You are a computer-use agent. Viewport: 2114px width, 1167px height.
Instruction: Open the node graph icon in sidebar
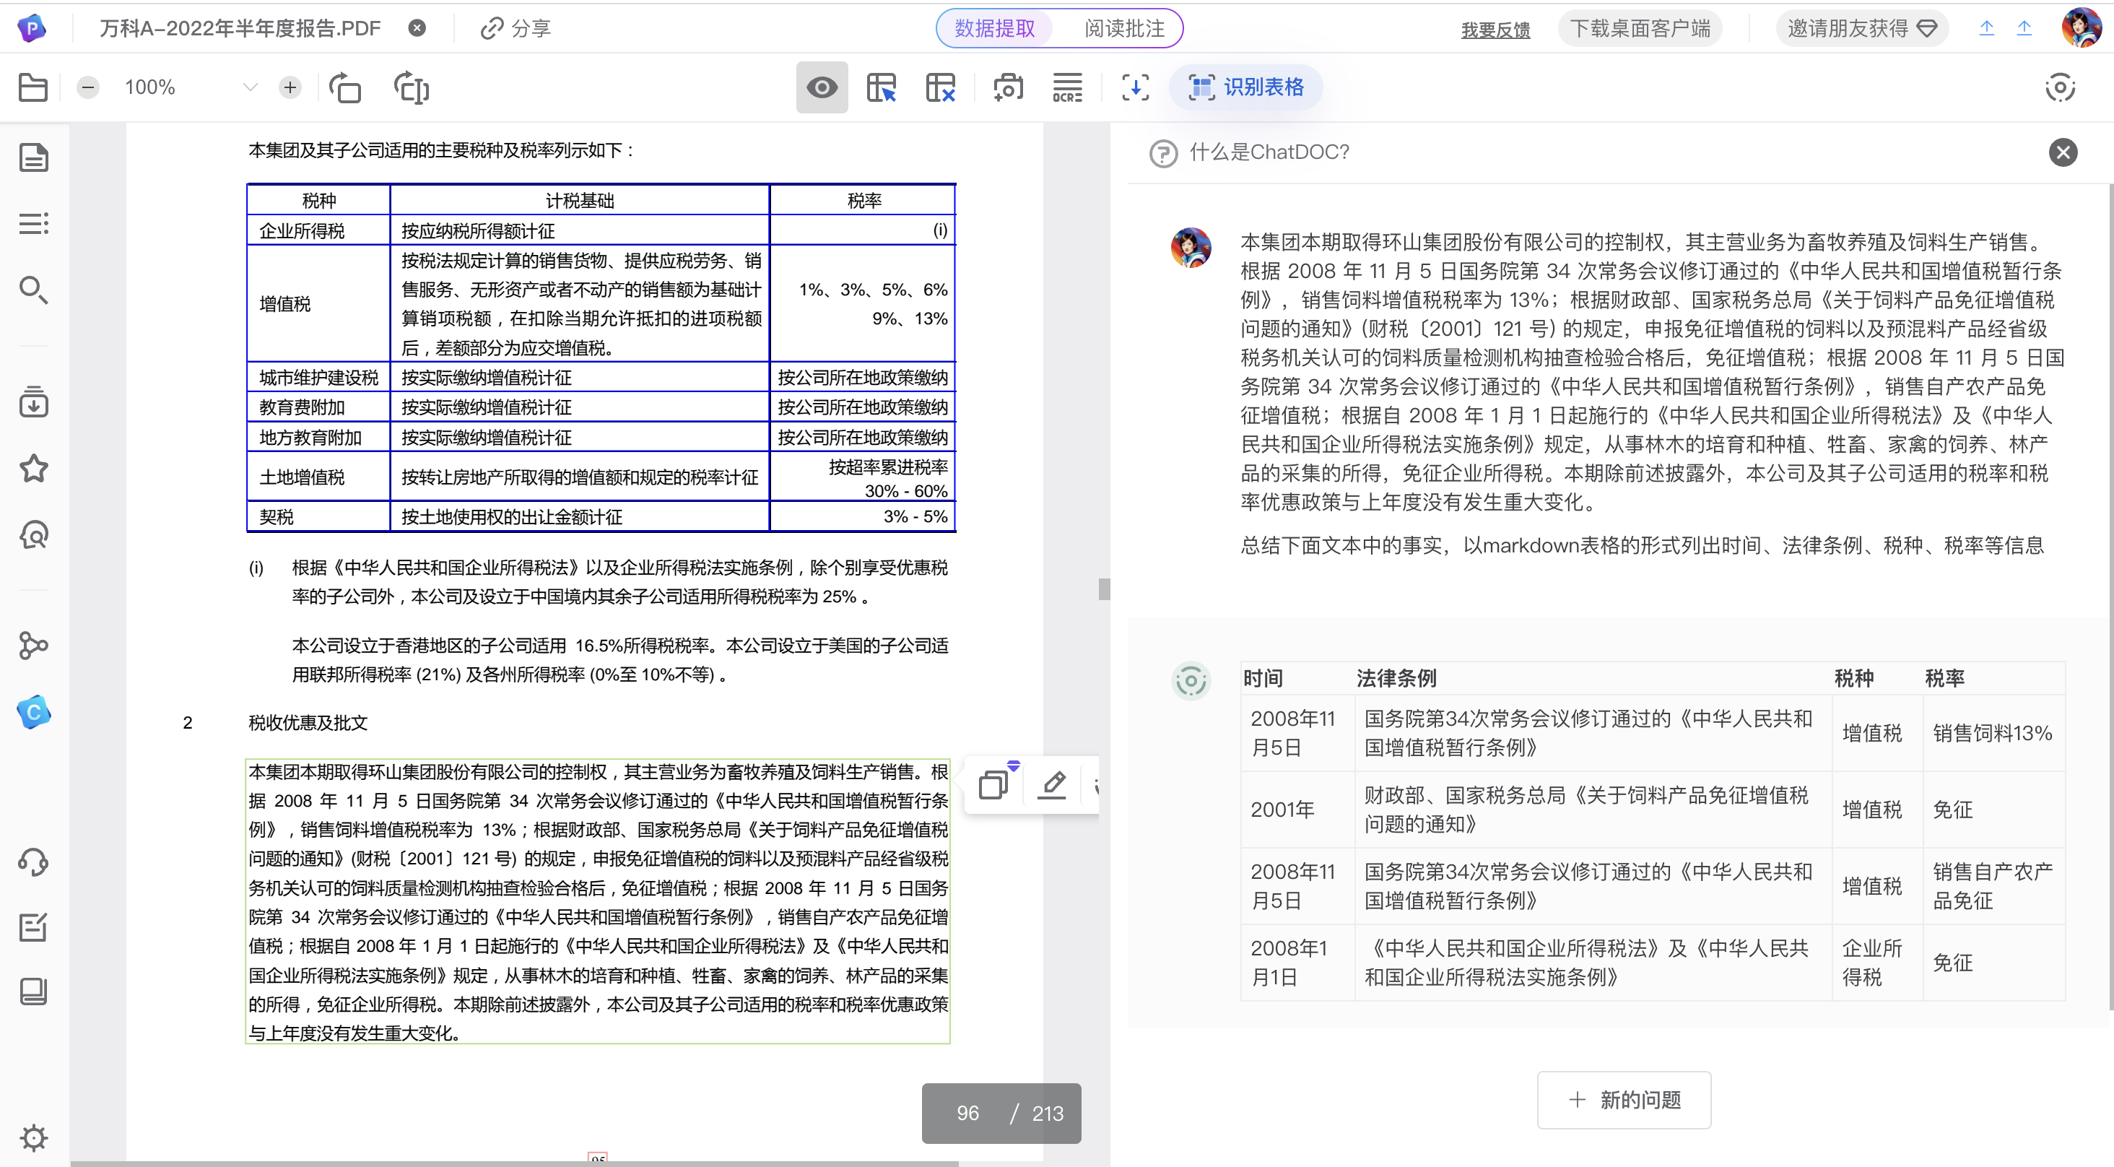point(32,646)
